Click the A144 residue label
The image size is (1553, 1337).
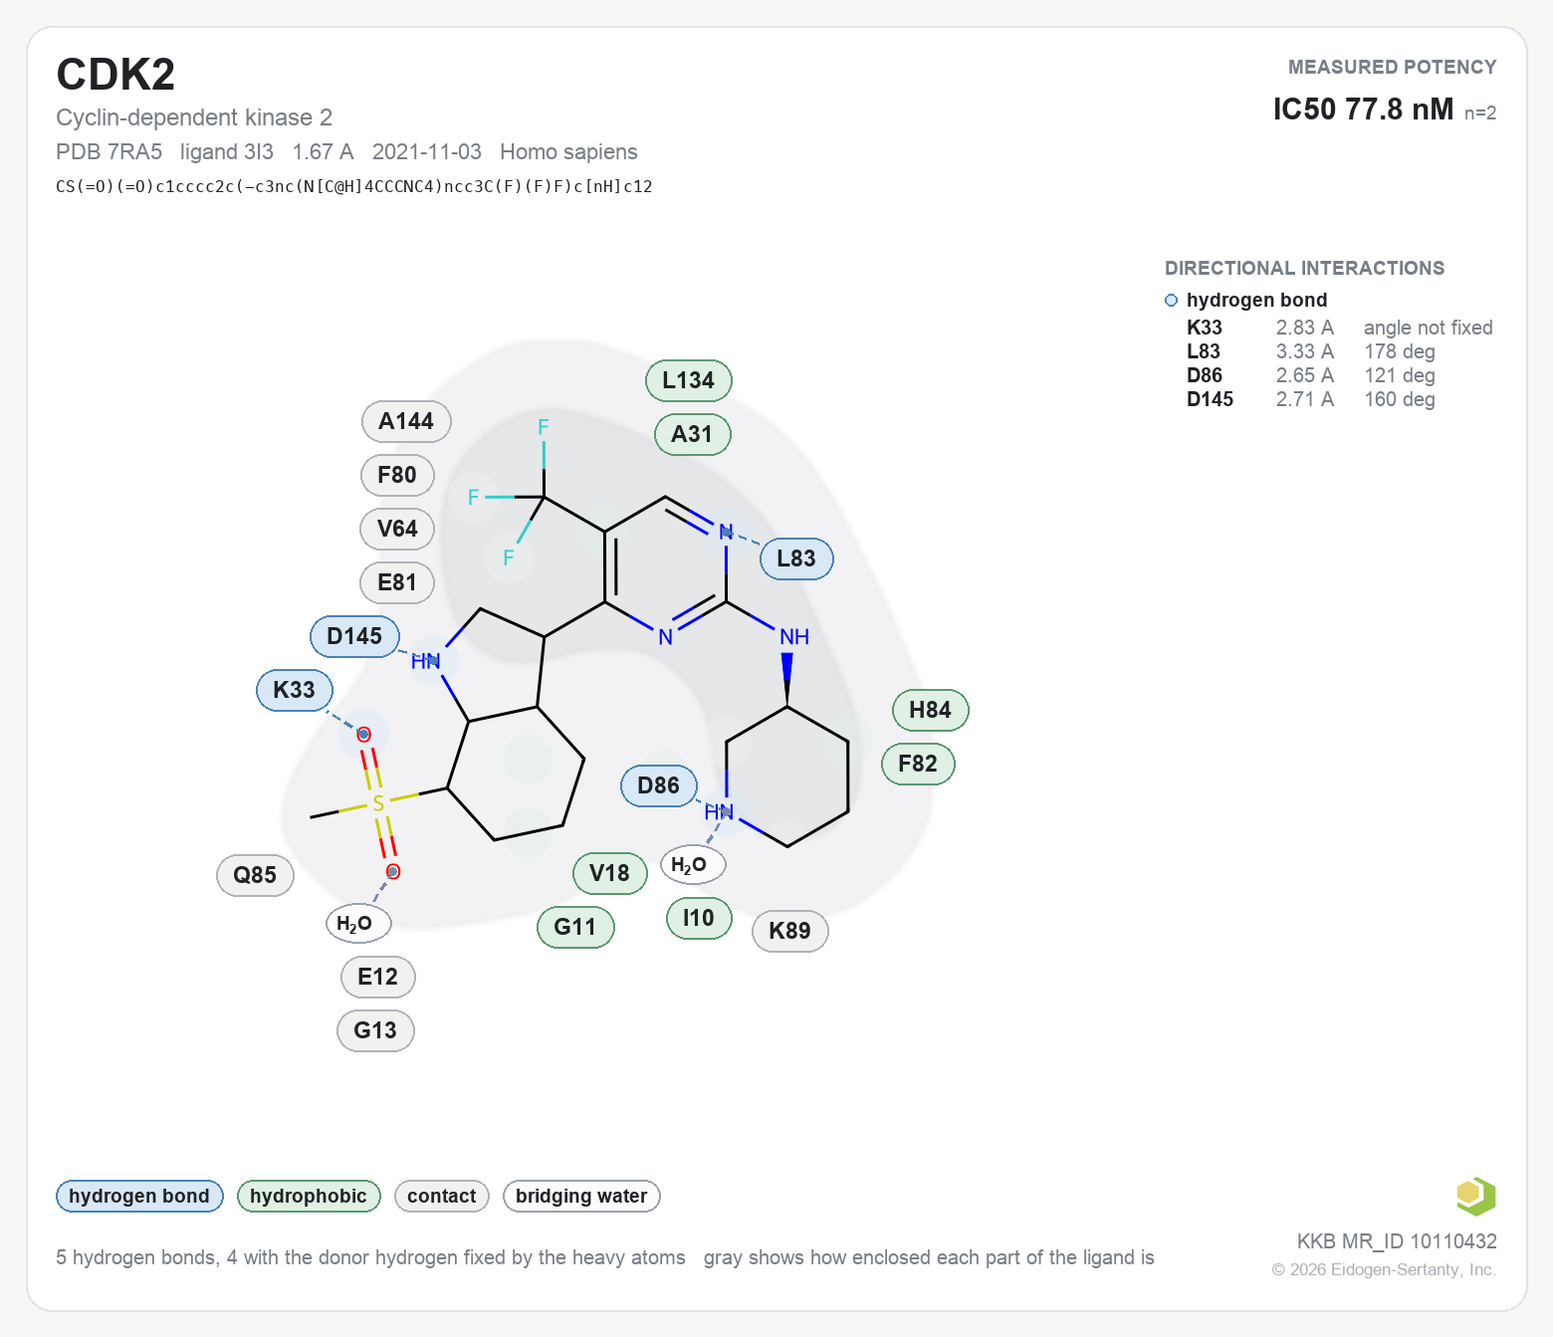(x=406, y=421)
